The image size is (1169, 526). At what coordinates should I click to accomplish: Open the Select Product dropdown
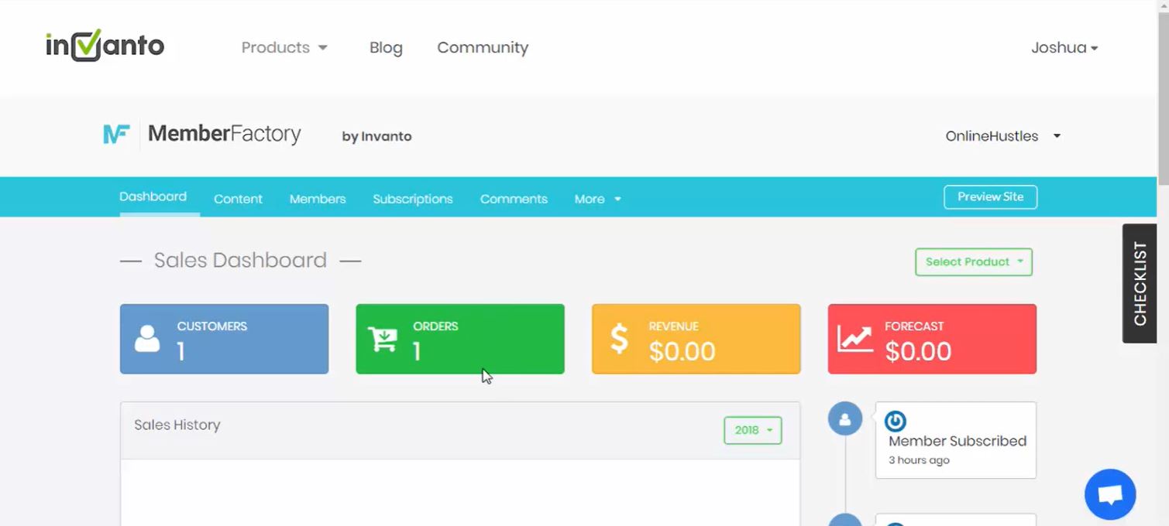click(974, 261)
